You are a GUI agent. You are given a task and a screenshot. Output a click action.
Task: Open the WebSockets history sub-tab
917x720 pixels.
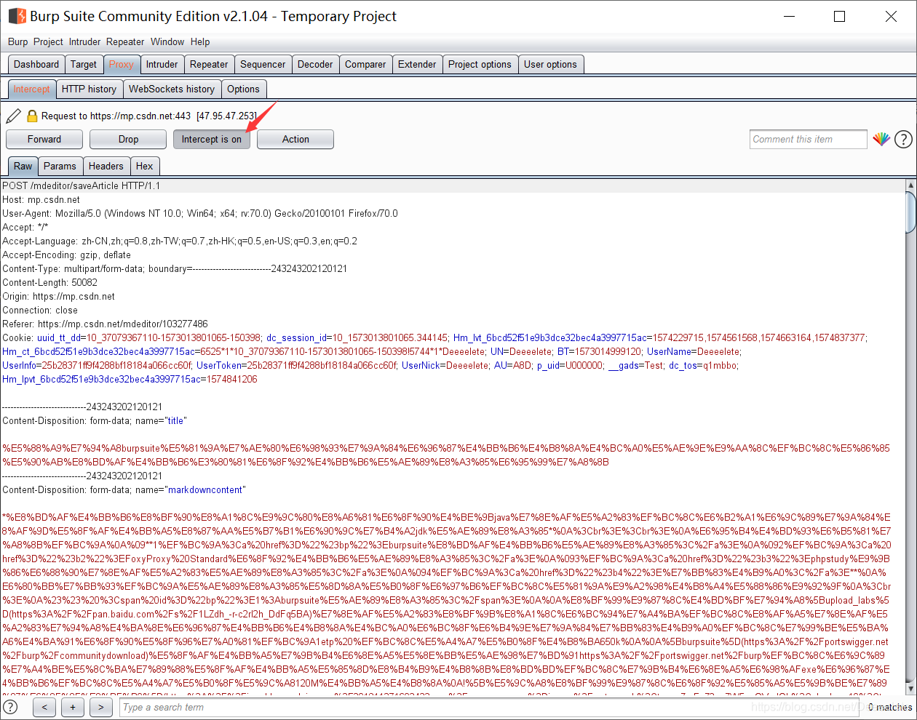coord(172,89)
